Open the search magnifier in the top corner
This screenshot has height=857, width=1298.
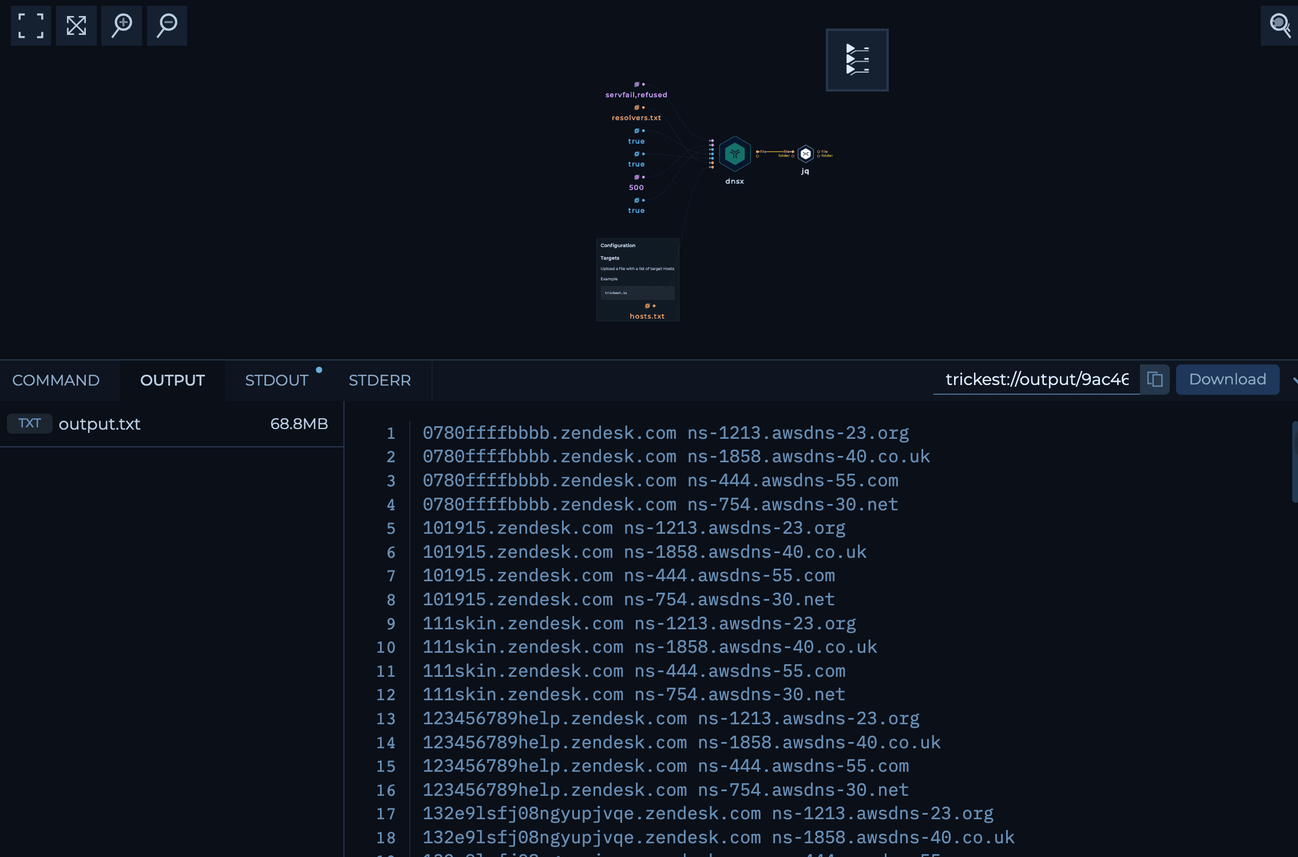(x=1280, y=26)
